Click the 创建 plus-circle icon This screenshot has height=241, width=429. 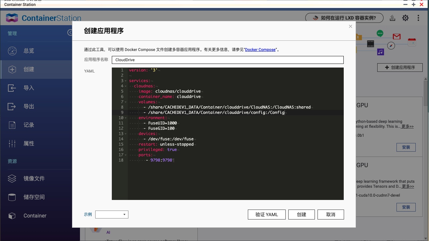pyautogui.click(x=12, y=70)
